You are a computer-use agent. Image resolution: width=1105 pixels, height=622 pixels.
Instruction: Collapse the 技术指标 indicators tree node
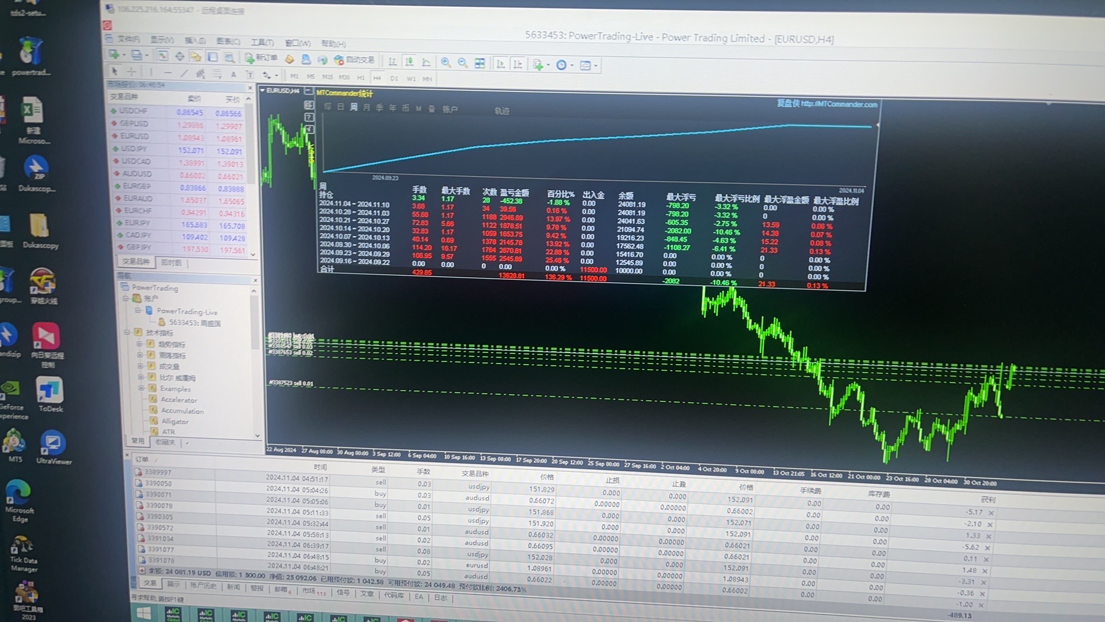coord(127,332)
